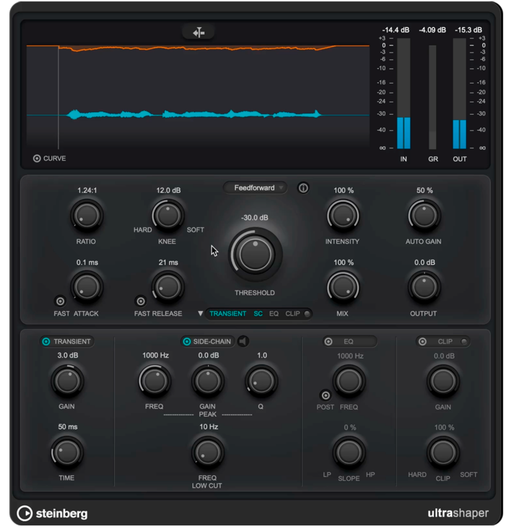Click the ultrashaper plugin name
The image size is (509, 530).
(x=458, y=513)
